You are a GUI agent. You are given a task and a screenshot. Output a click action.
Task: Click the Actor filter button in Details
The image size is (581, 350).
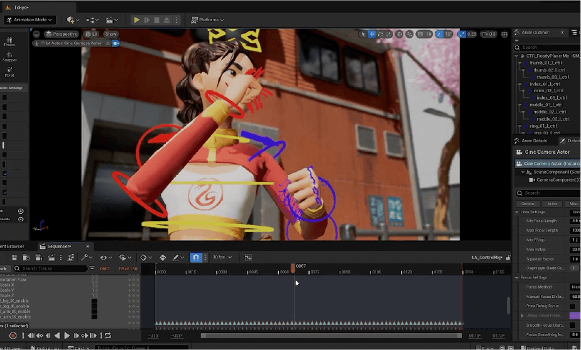point(552,204)
